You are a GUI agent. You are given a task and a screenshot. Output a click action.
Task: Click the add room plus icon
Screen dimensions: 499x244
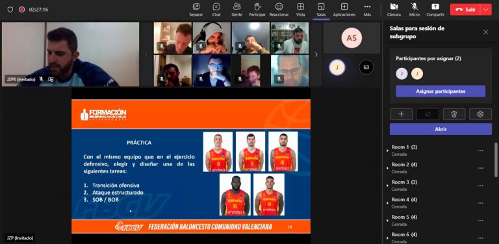click(x=401, y=114)
